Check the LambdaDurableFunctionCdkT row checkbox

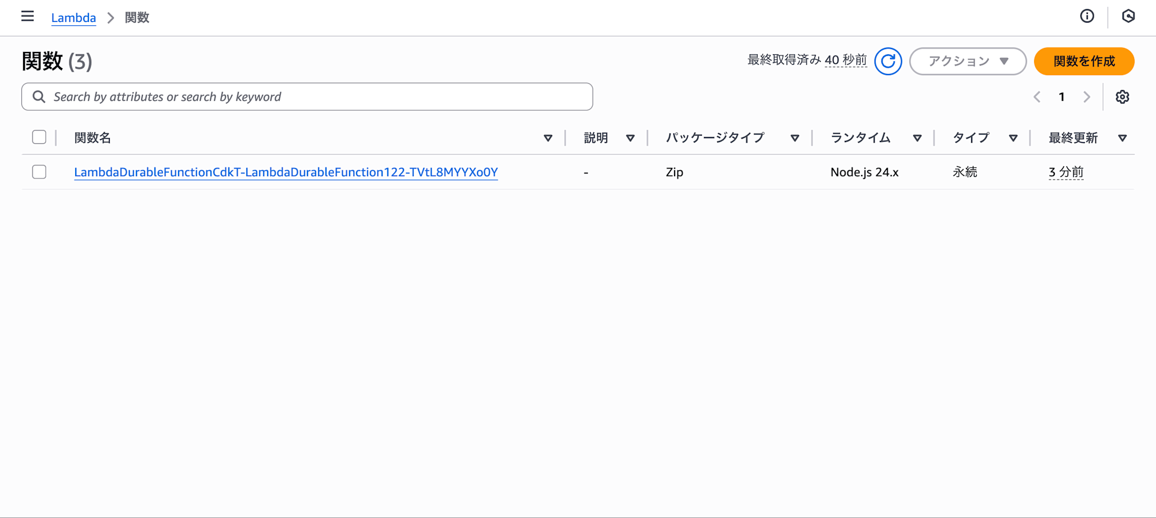[39, 172]
